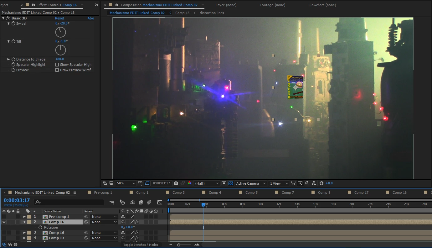Take a snapshot with the camera icon
The width and height of the screenshot is (432, 248).
176,183
